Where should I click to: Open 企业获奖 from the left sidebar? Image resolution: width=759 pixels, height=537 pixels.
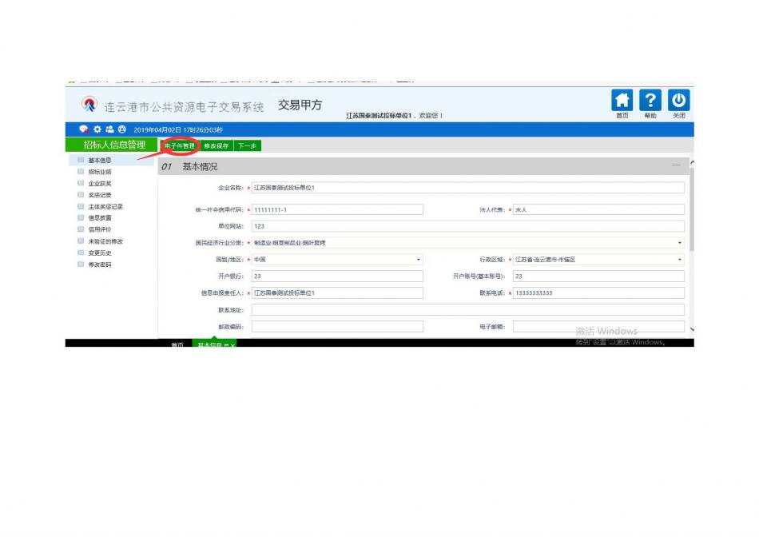(x=100, y=183)
